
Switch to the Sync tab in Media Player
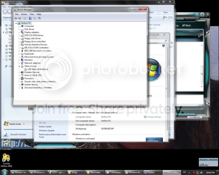tap(166, 12)
